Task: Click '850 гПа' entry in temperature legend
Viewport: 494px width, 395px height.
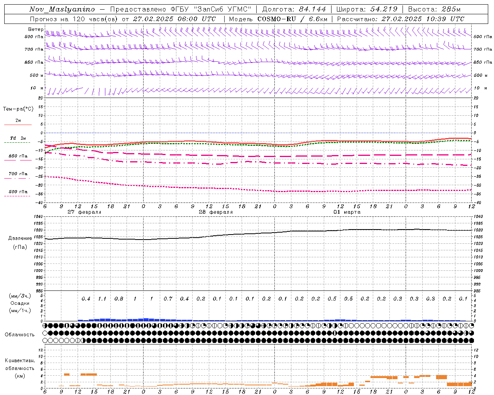Action: point(18,156)
